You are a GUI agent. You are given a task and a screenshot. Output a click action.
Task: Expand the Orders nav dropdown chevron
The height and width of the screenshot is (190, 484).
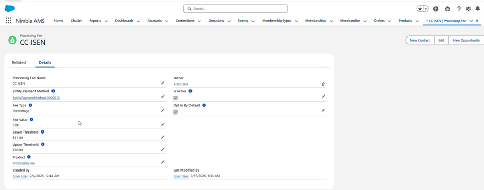point(389,21)
